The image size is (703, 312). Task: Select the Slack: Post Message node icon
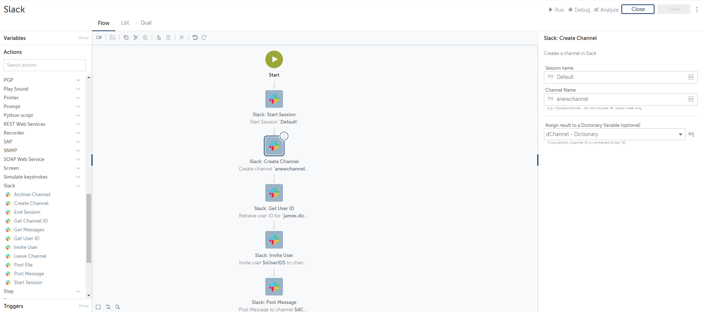coord(274,287)
